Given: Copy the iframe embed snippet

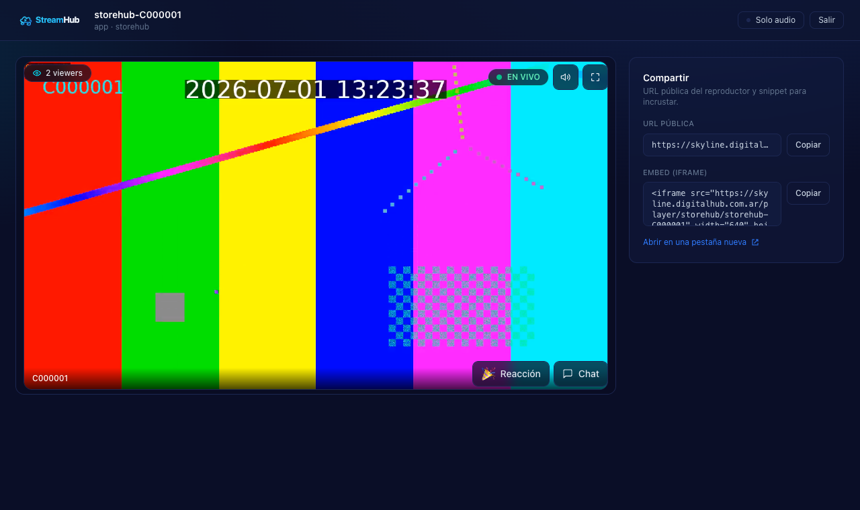Looking at the screenshot, I should 808,193.
